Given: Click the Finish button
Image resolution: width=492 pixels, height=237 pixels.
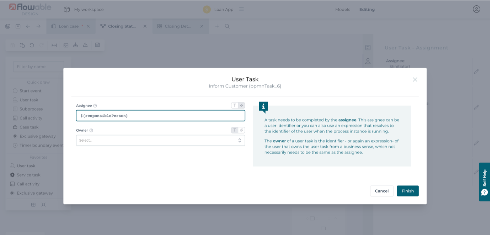Looking at the screenshot, I should coord(407,191).
